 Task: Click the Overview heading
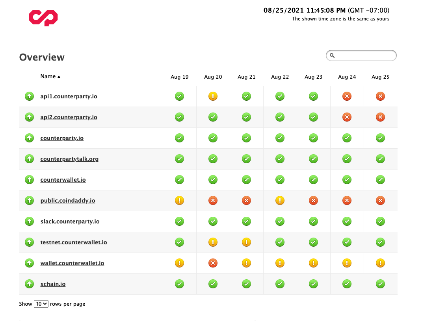42,57
